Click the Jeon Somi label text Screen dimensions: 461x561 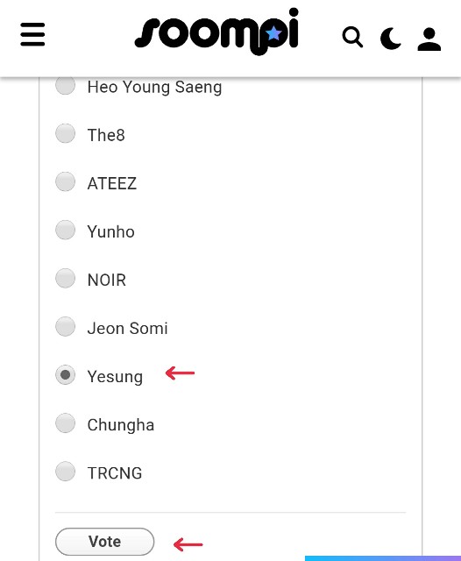[127, 328]
